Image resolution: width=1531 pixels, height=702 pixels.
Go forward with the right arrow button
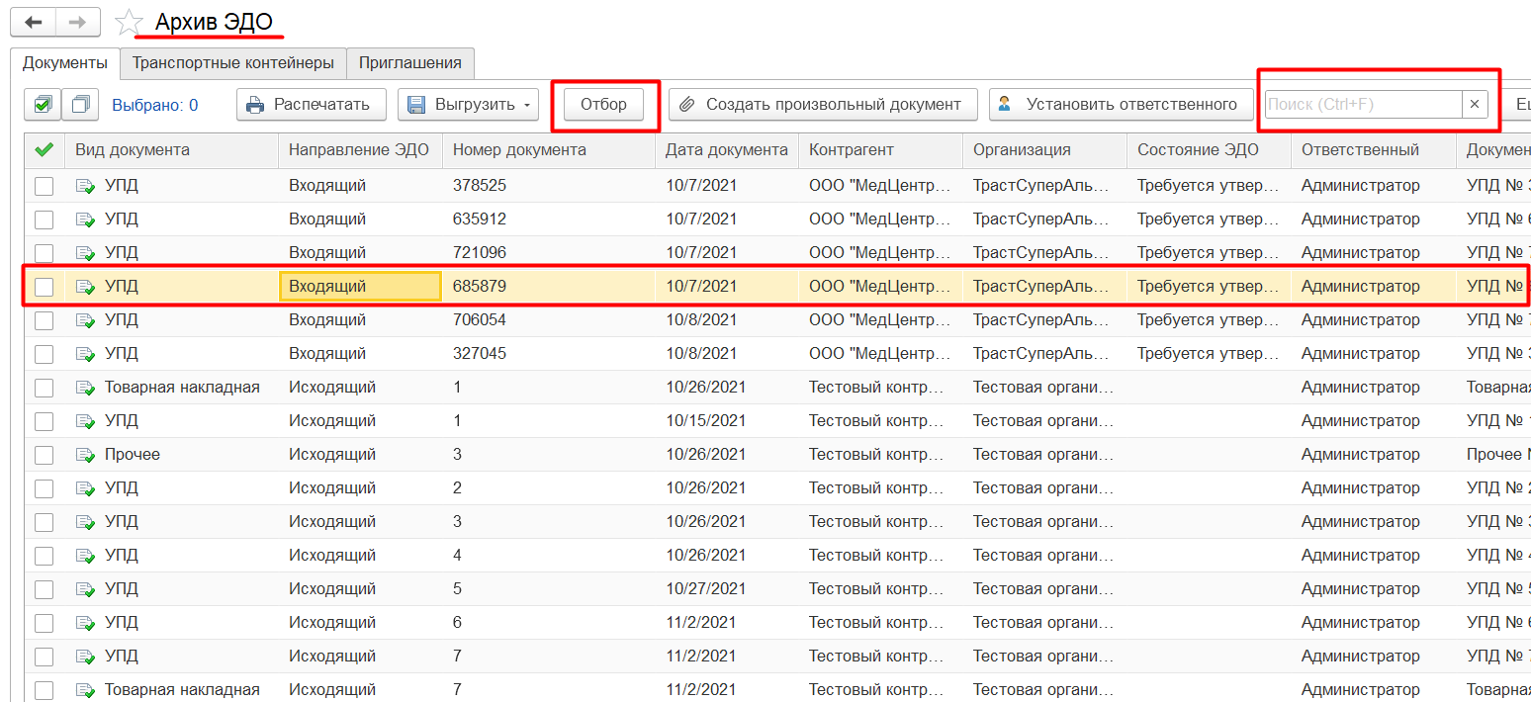pos(77,22)
